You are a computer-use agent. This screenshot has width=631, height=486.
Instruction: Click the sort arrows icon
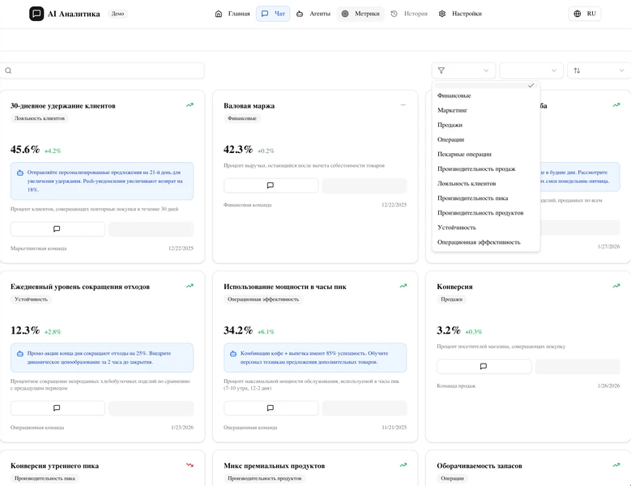tap(577, 70)
